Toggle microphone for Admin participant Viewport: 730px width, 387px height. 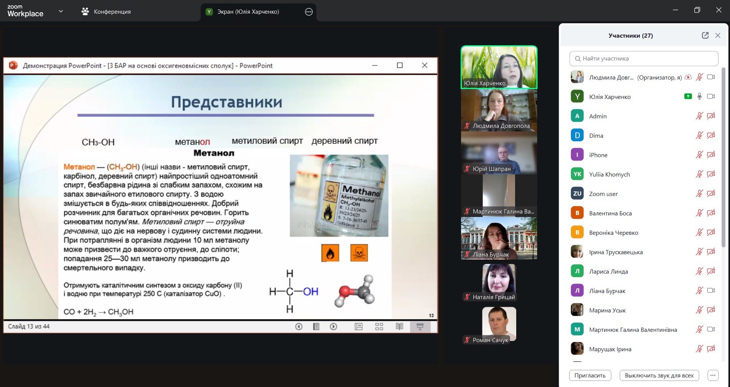pyautogui.click(x=699, y=116)
